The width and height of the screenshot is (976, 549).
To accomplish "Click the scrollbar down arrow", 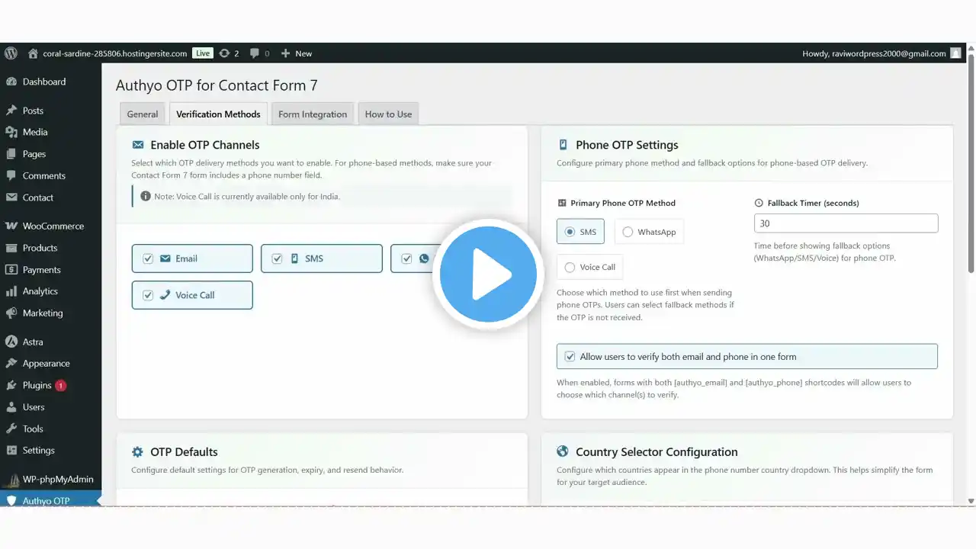I will coord(971,501).
